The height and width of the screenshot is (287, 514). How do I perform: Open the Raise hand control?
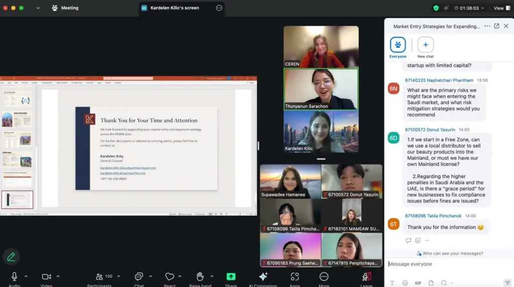click(200, 276)
